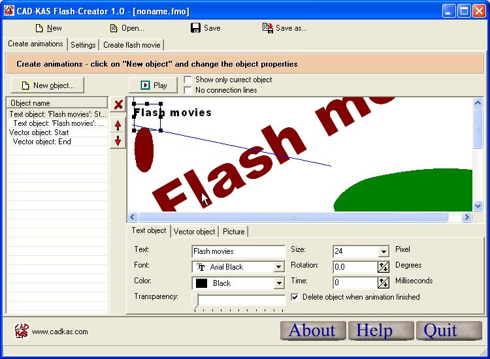Click the New file toolbar button
This screenshot has width=490, height=359.
[48, 28]
